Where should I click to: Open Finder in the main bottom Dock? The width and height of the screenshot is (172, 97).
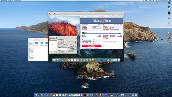click(x=35, y=95)
